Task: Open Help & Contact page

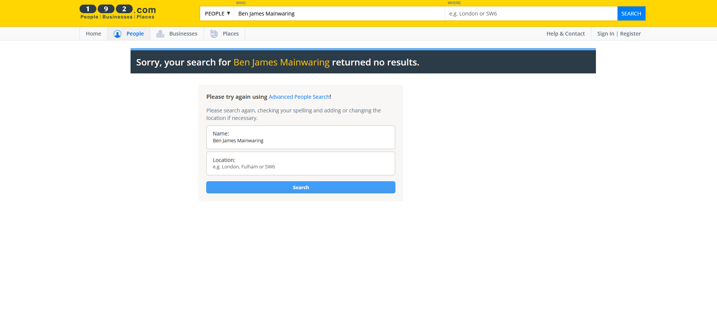Action: coord(565,34)
